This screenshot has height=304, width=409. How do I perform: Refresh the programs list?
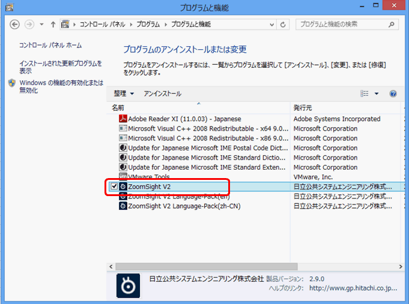tap(283, 25)
